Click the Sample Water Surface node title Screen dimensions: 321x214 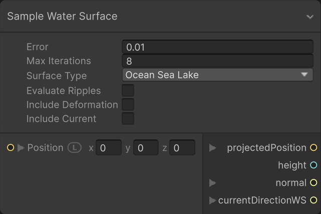[x=62, y=16]
